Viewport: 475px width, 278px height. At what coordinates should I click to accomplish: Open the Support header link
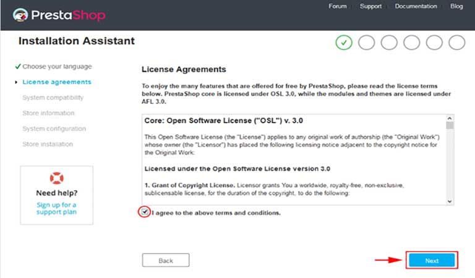click(x=370, y=6)
